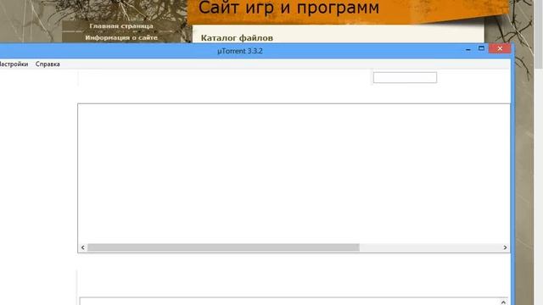This screenshot has height=305, width=543.
Task: Click the search input field in µTorrent
Action: coord(405,77)
